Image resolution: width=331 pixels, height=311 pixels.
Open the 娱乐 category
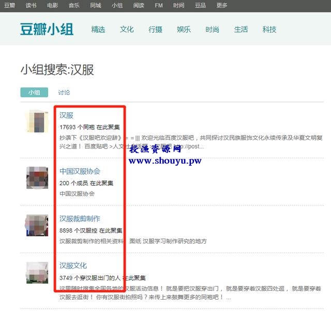pyautogui.click(x=184, y=29)
